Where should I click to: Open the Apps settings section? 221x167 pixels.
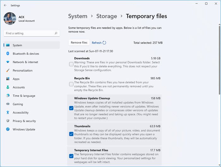point(16,79)
